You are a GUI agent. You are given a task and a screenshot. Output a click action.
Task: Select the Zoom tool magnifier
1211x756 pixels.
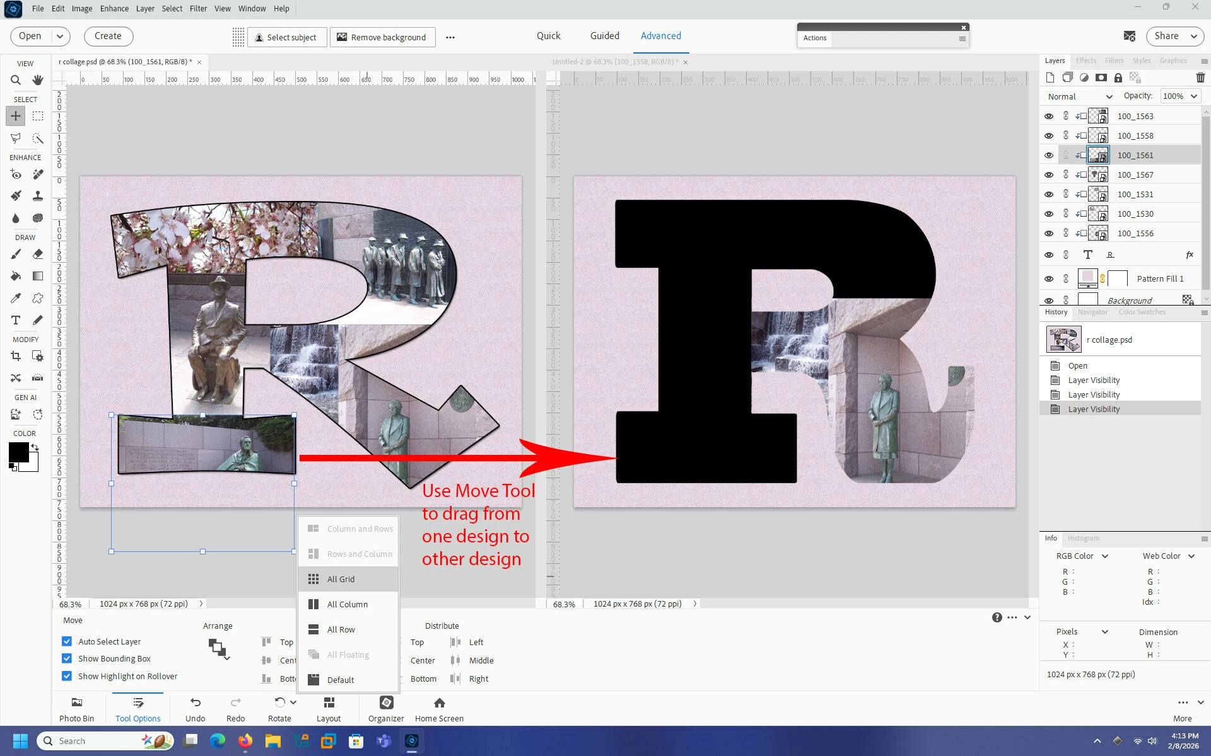[16, 80]
